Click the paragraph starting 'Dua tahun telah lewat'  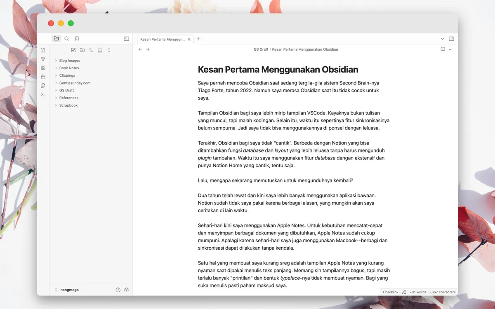[x=288, y=203]
